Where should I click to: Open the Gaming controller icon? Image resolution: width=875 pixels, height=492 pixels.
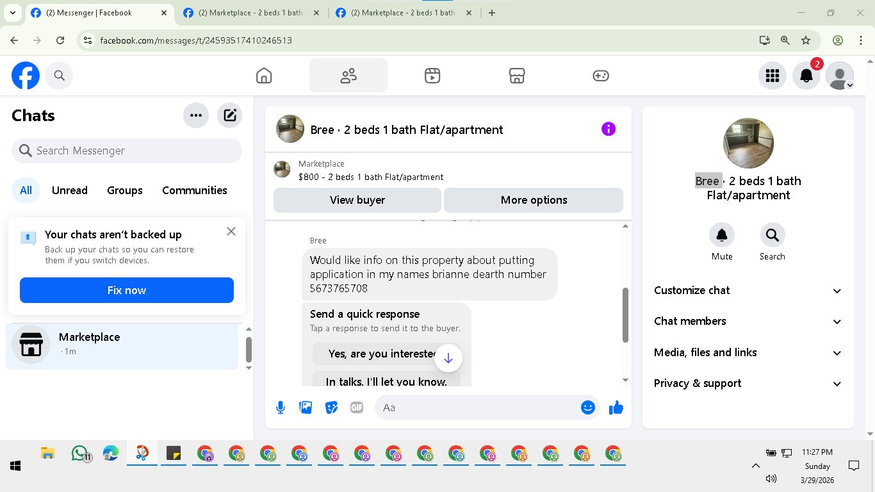click(x=601, y=76)
